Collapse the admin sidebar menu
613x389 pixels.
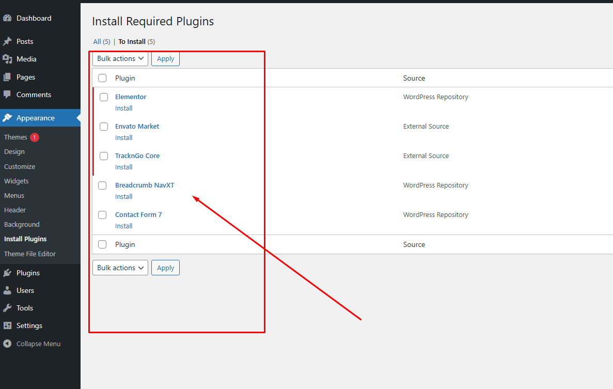pyautogui.click(x=32, y=344)
